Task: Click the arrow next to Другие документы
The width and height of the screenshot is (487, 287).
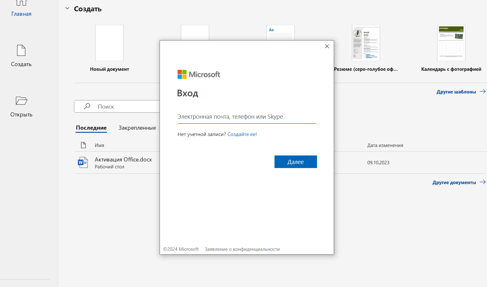Action: tap(483, 182)
